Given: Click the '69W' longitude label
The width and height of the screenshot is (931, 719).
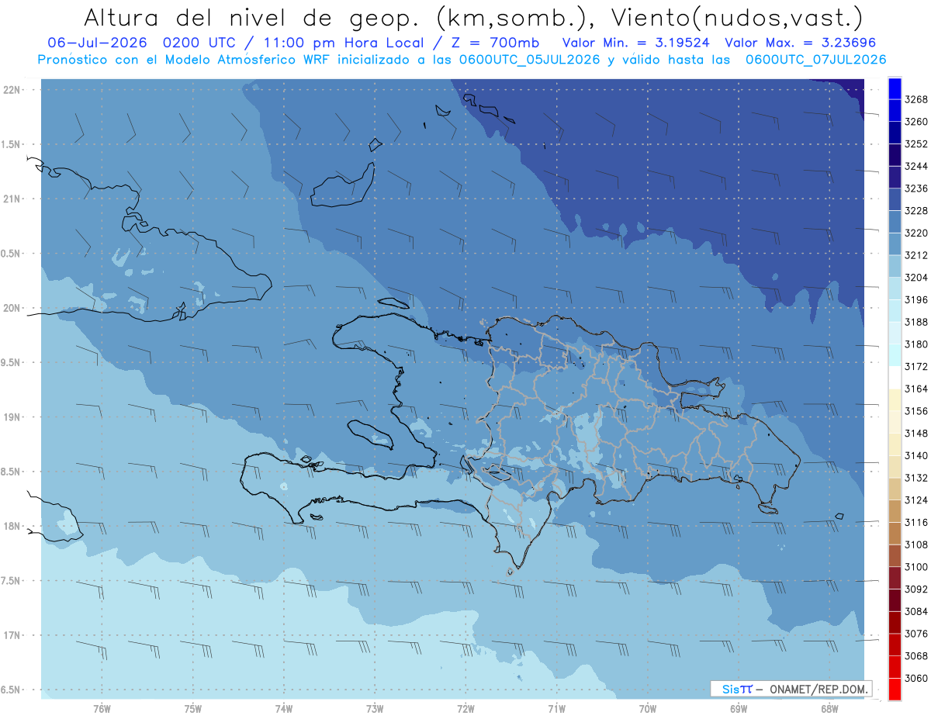Looking at the screenshot, I should click(x=739, y=709).
